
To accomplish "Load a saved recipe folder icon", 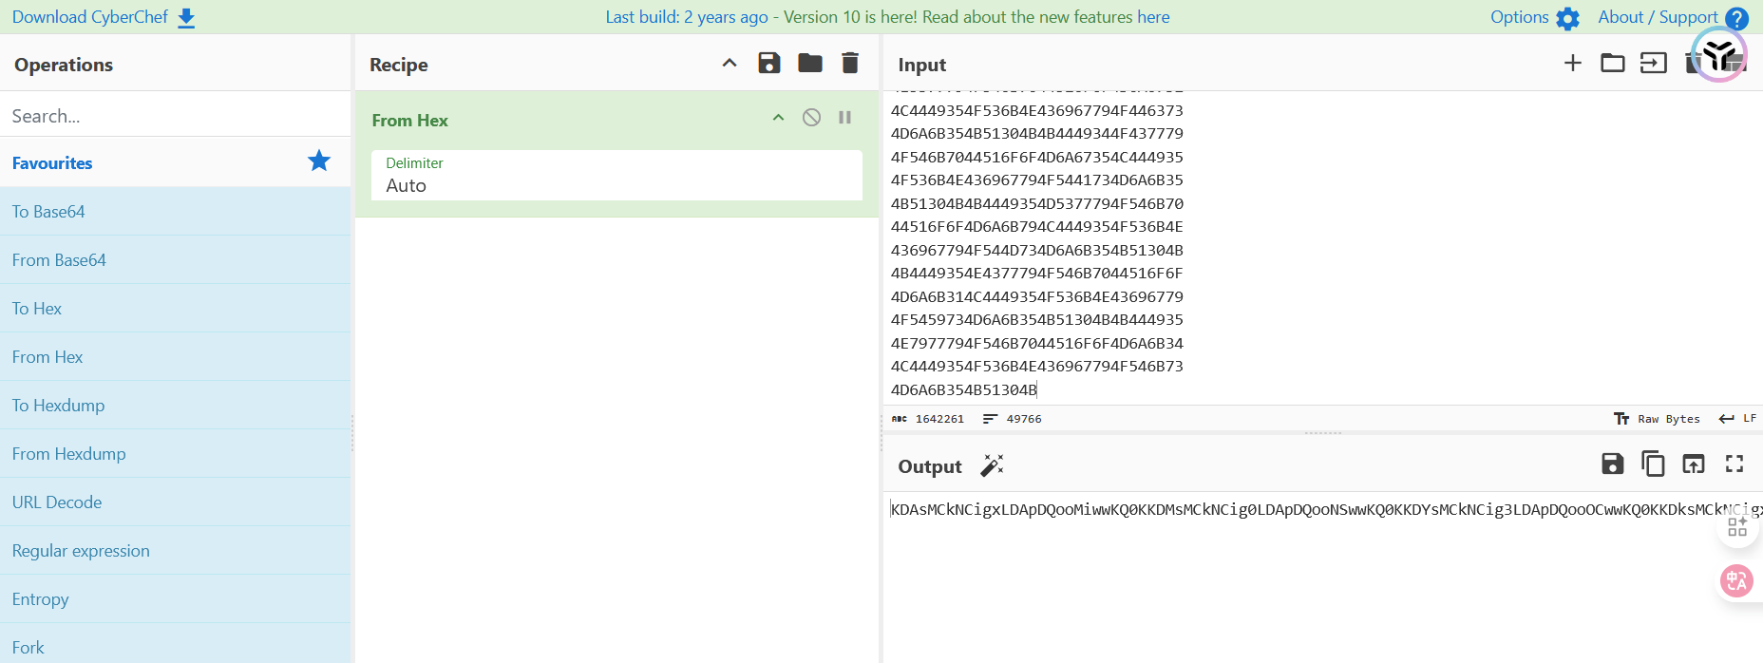I will point(809,64).
